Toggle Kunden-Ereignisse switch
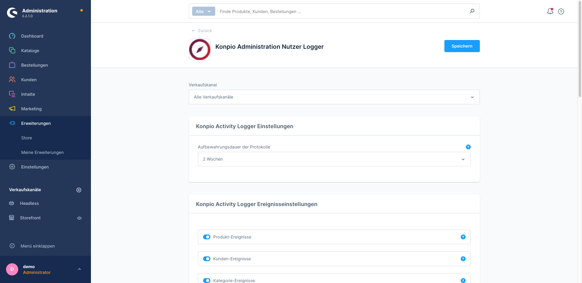Image resolution: width=582 pixels, height=283 pixels. 207,259
